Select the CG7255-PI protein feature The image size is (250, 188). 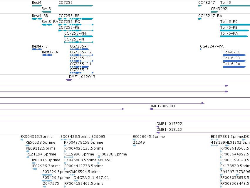pyautogui.click(x=82, y=73)
